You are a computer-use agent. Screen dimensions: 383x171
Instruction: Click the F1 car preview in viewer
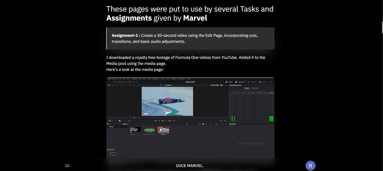click(167, 101)
